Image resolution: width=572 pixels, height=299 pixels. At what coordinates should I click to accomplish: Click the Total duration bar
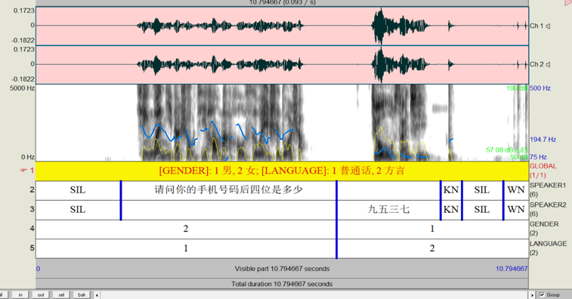[282, 284]
